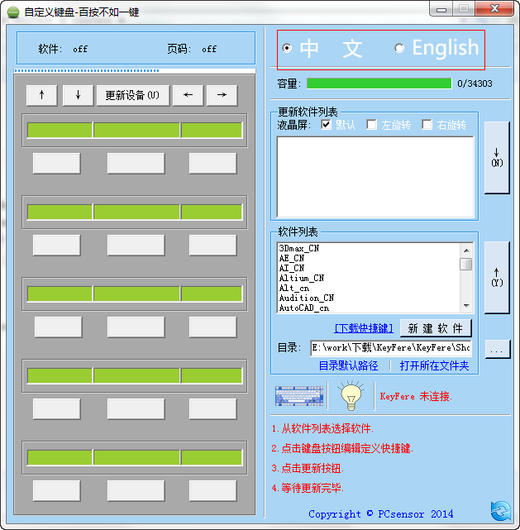Viewport: 520px width, 530px height.
Task: Click the up arrow navigation button
Action: (42, 95)
